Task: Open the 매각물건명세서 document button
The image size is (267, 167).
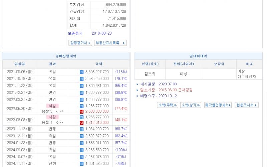Action: [x=218, y=105]
